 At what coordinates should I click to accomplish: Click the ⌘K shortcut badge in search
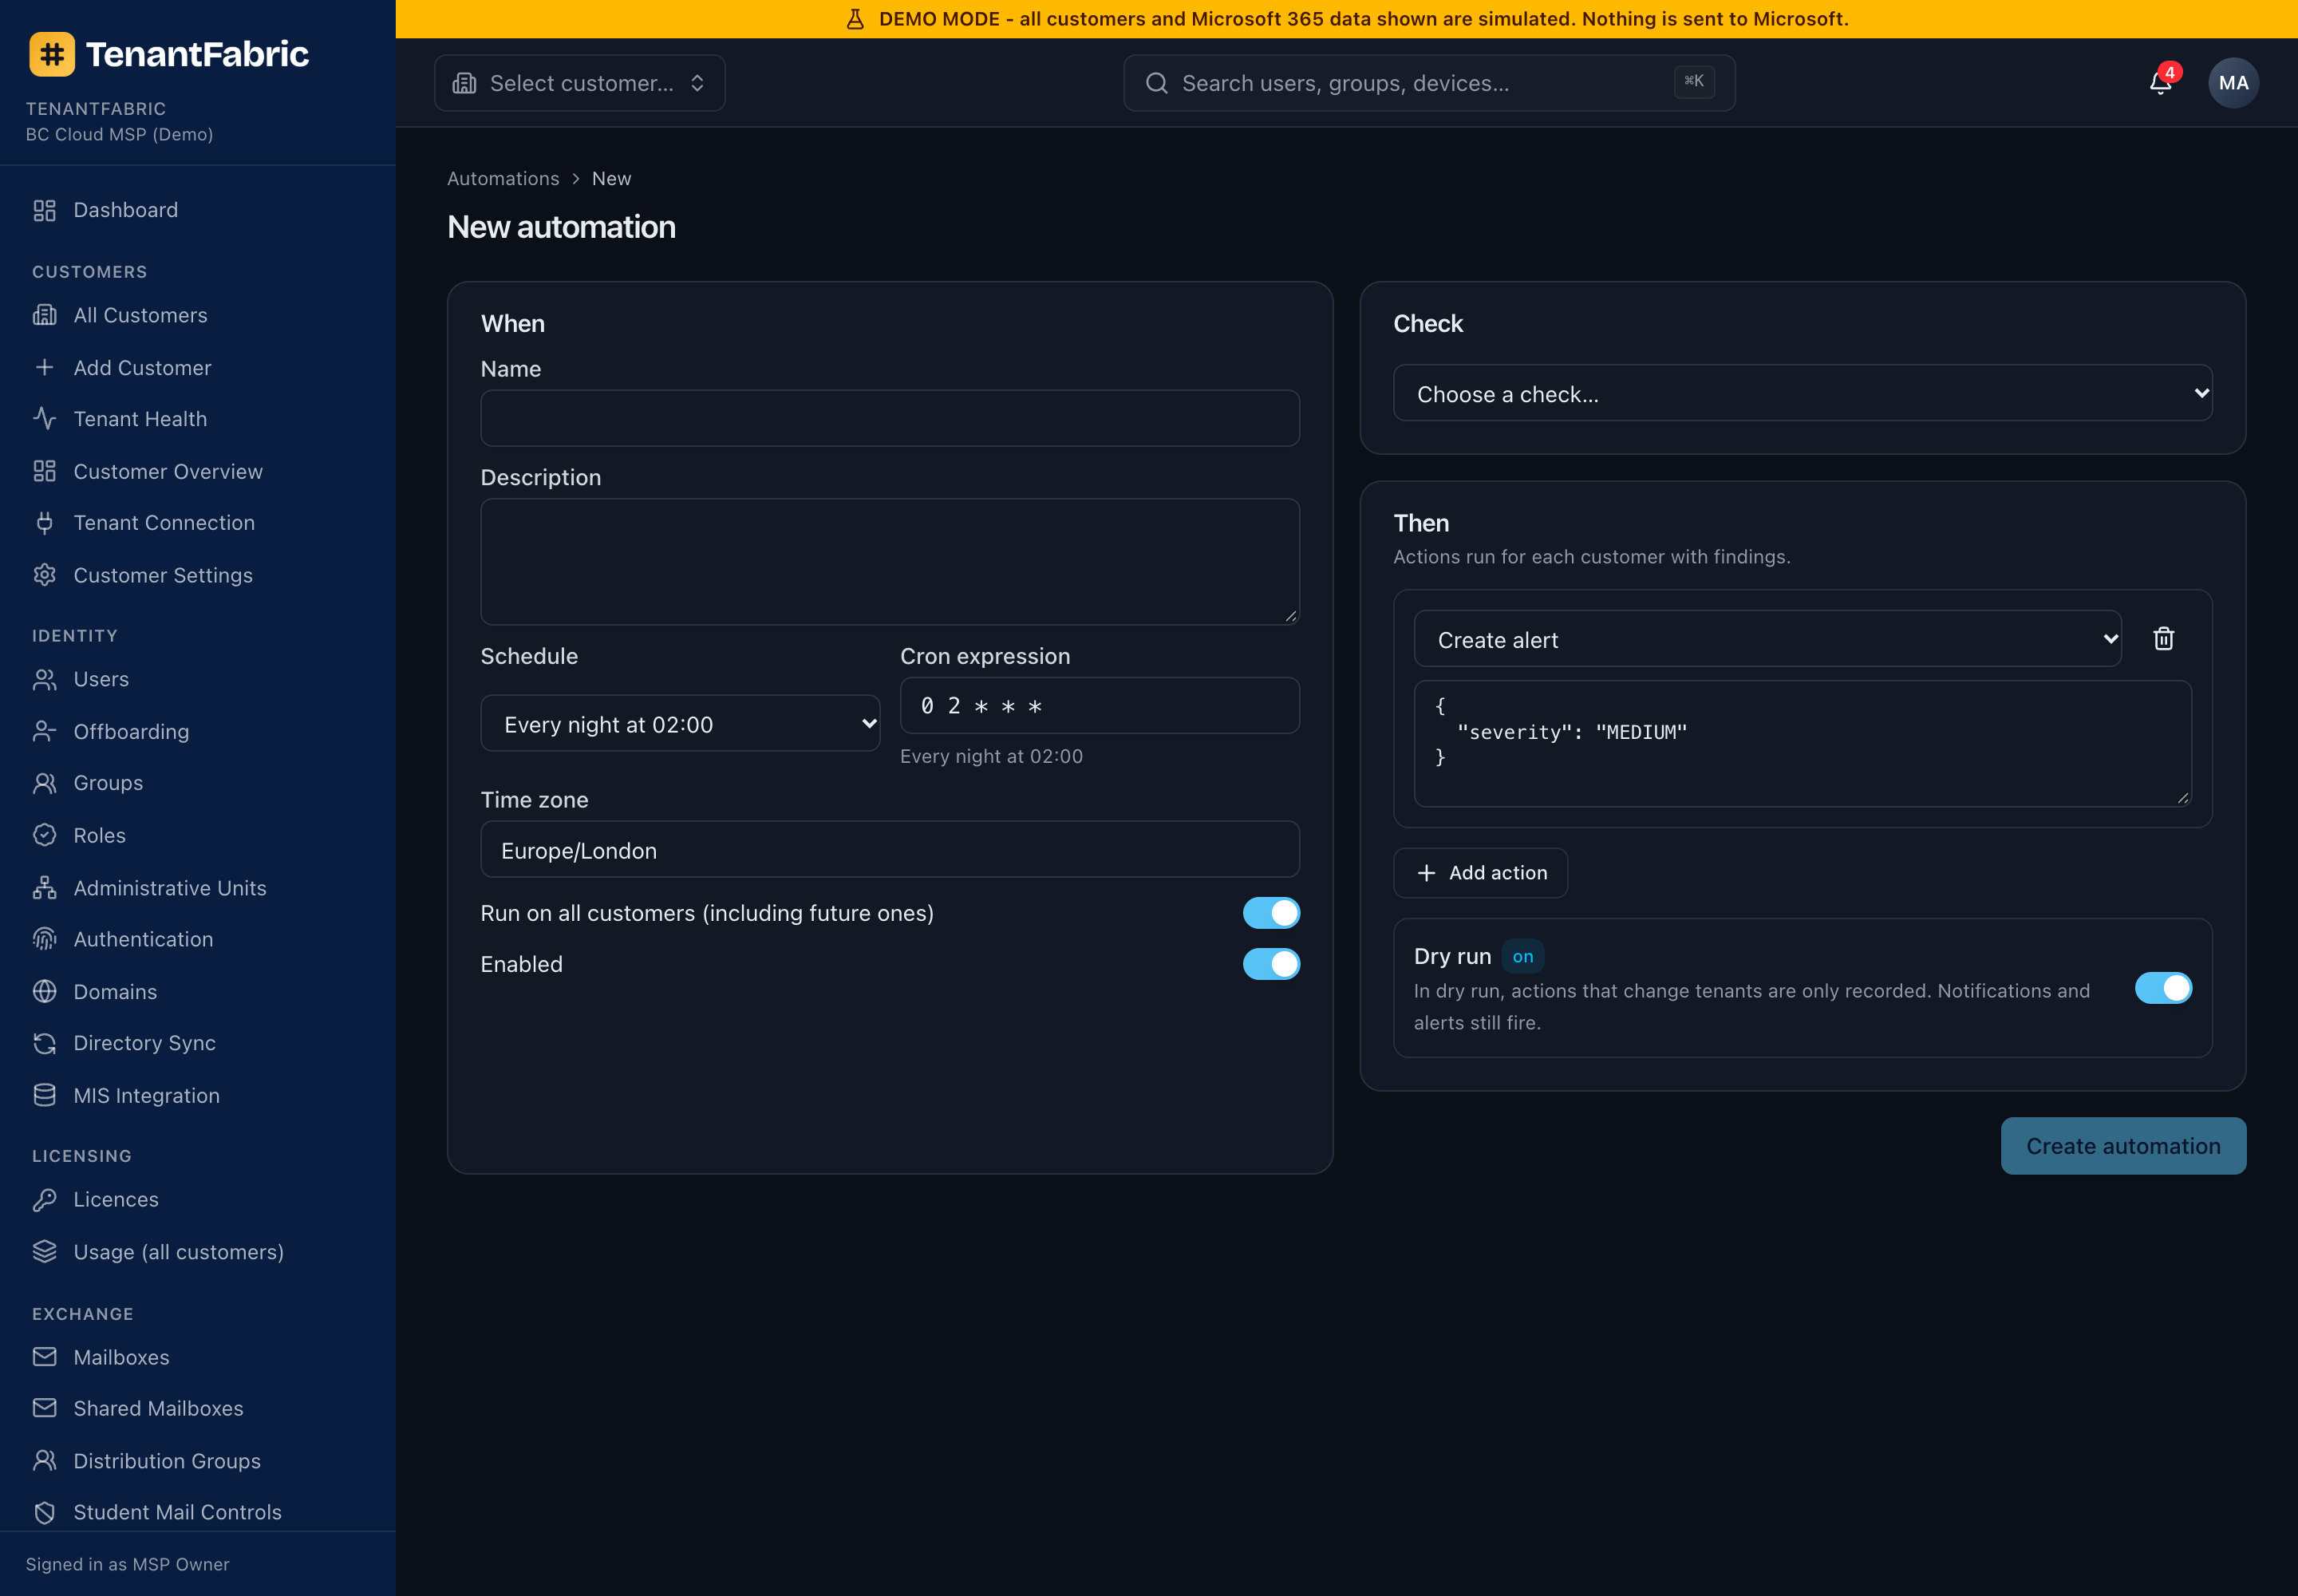coord(1694,81)
